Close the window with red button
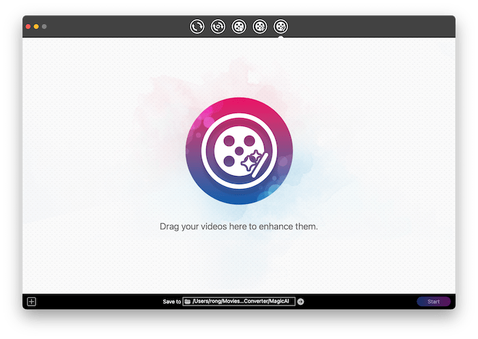Screen dimensions: 478x339 click(28, 27)
